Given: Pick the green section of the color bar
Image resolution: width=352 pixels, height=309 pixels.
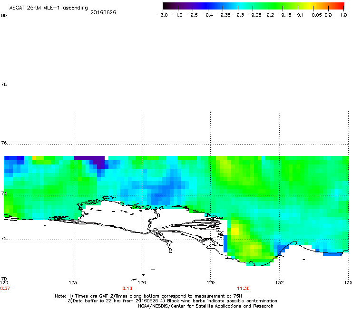Looking at the screenshot, I should (275, 6).
